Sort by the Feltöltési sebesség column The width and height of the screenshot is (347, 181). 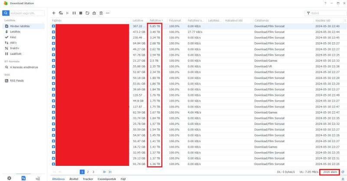point(196,20)
